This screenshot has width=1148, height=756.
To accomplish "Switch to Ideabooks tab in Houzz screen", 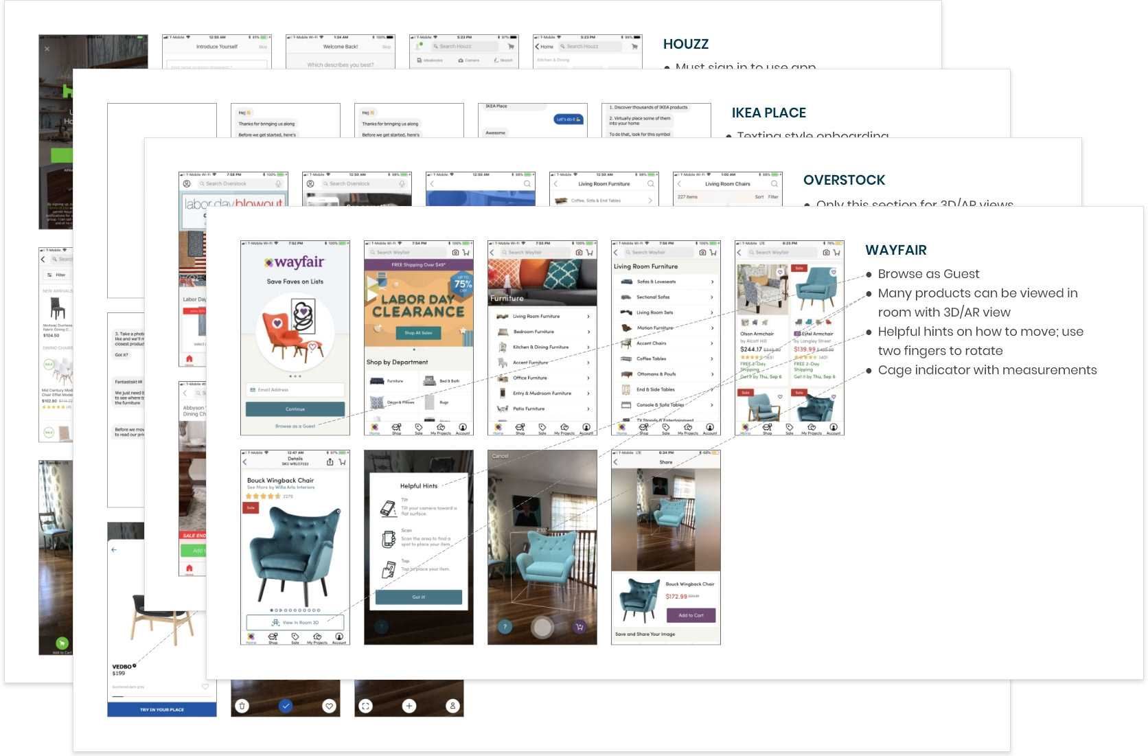I will coord(430,60).
